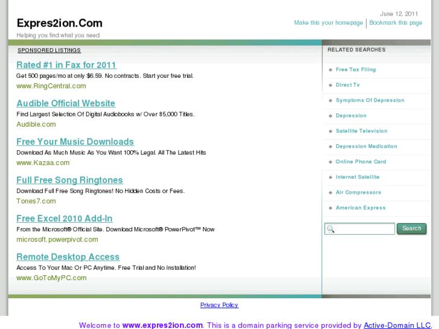This screenshot has width=439, height=329.
Task: Select Symptoms Of Depression related search
Action: coord(370,100)
